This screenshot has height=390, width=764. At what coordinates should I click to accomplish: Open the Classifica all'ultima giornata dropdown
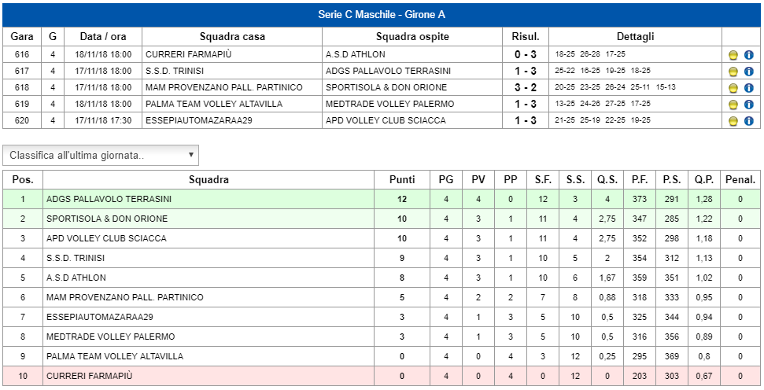pos(101,156)
